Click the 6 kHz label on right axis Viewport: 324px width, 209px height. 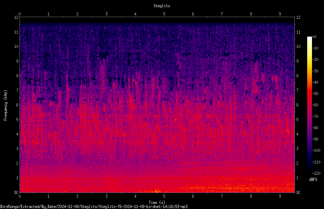[297, 105]
